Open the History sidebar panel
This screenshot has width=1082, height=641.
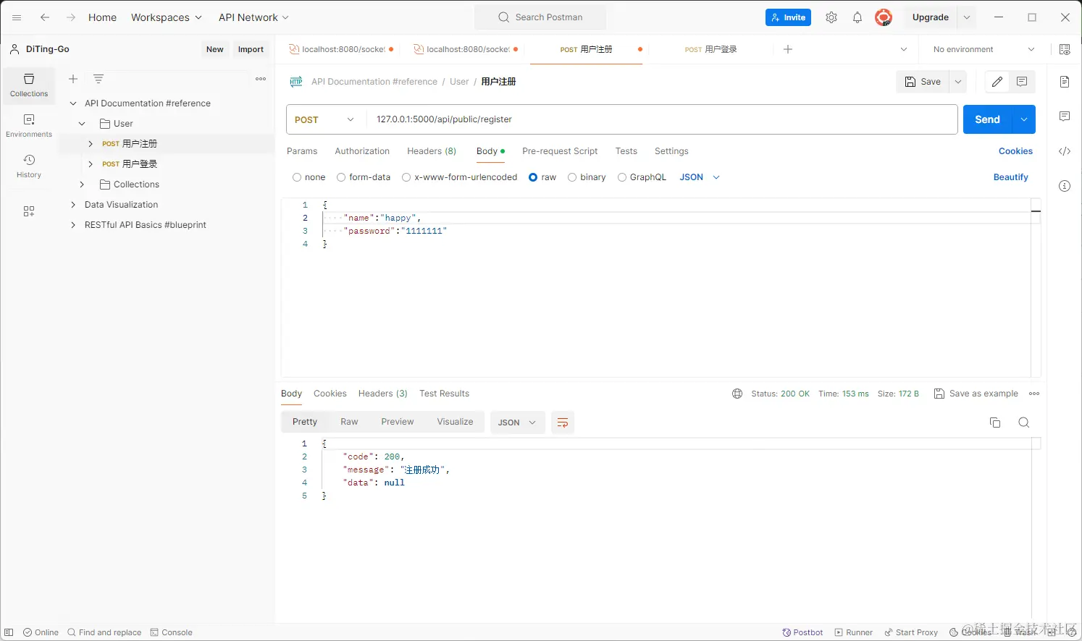29,166
